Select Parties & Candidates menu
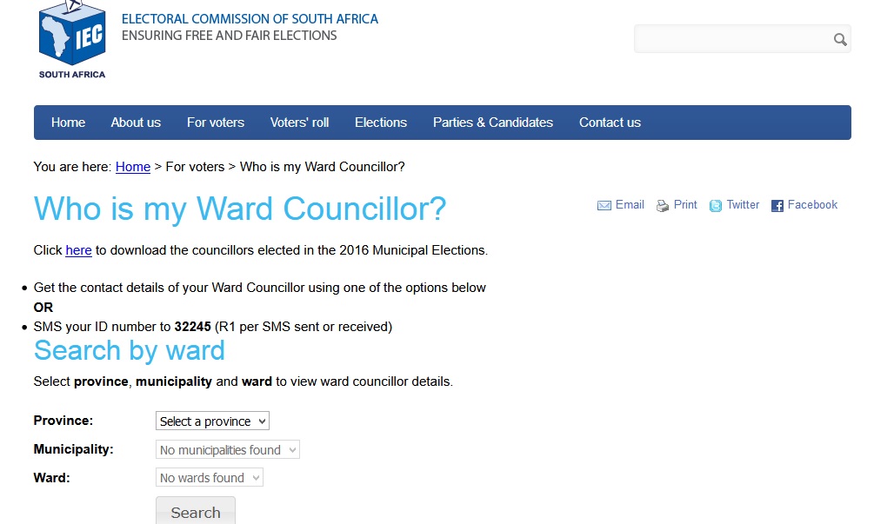Viewport: 874px width, 524px height. coord(493,123)
